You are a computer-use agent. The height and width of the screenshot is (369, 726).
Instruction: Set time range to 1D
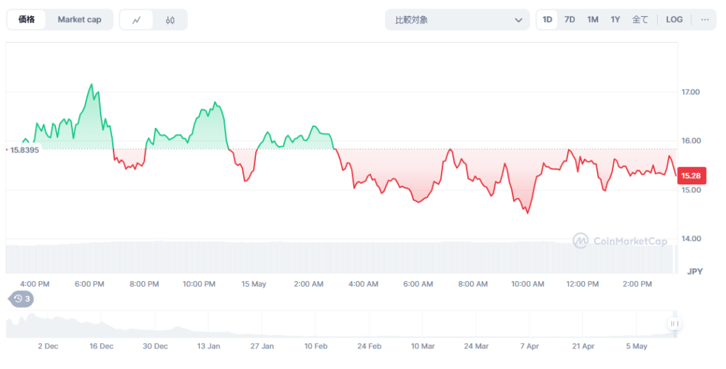547,20
